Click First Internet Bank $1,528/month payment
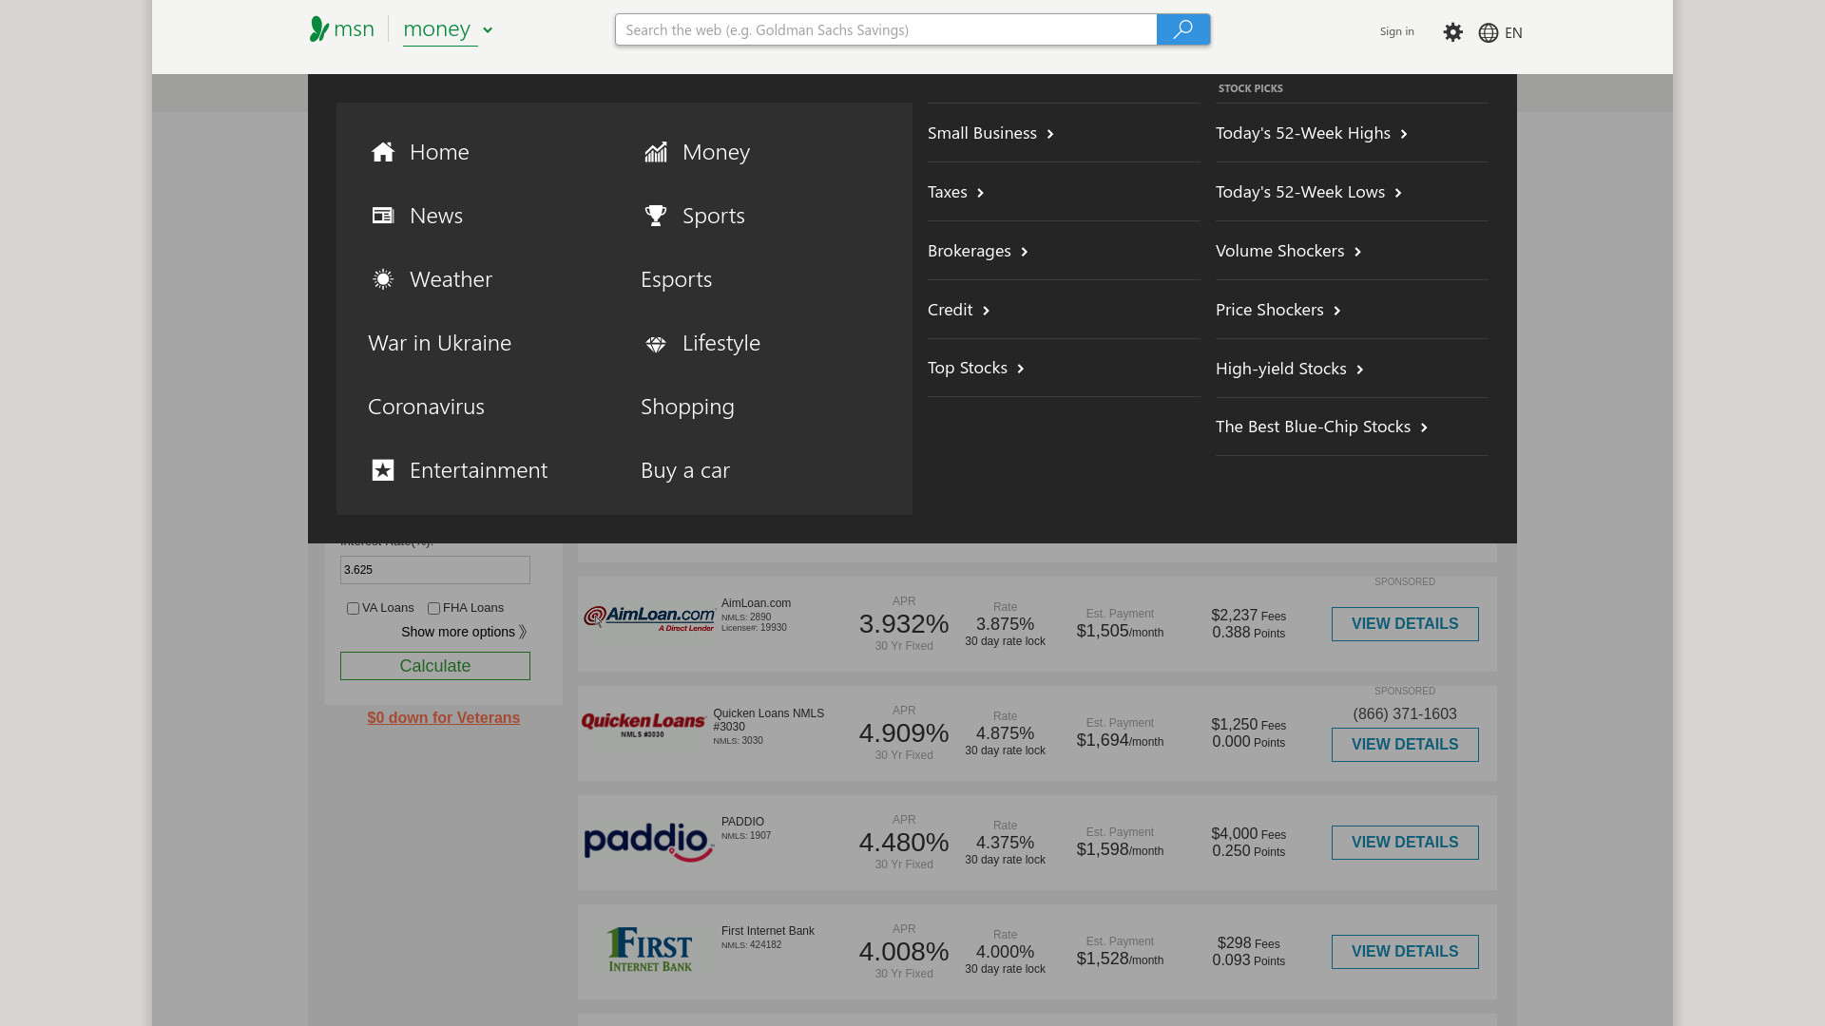This screenshot has height=1026, width=1825. tap(1120, 959)
